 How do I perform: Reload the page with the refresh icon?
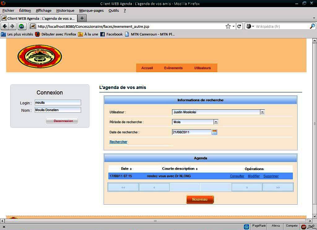[239, 26]
